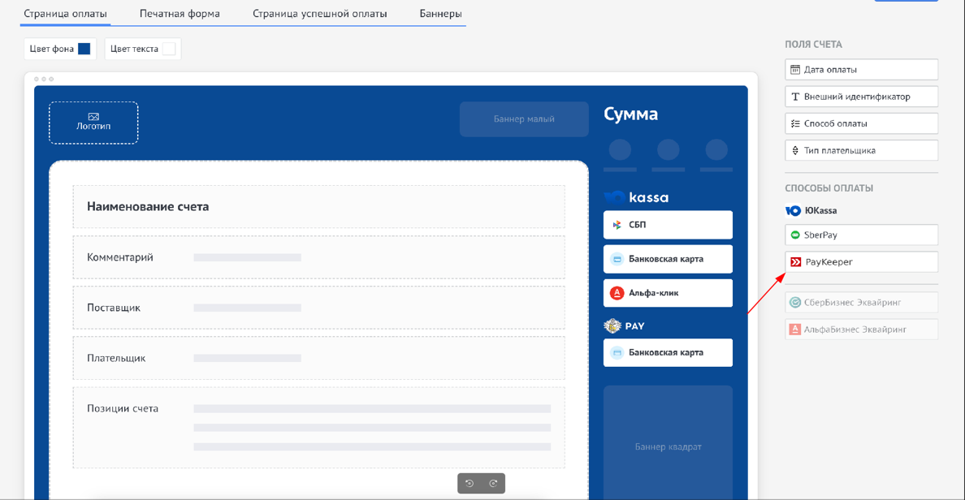965x500 pixels.
Task: Add the Дата оплаты field
Action: [861, 70]
